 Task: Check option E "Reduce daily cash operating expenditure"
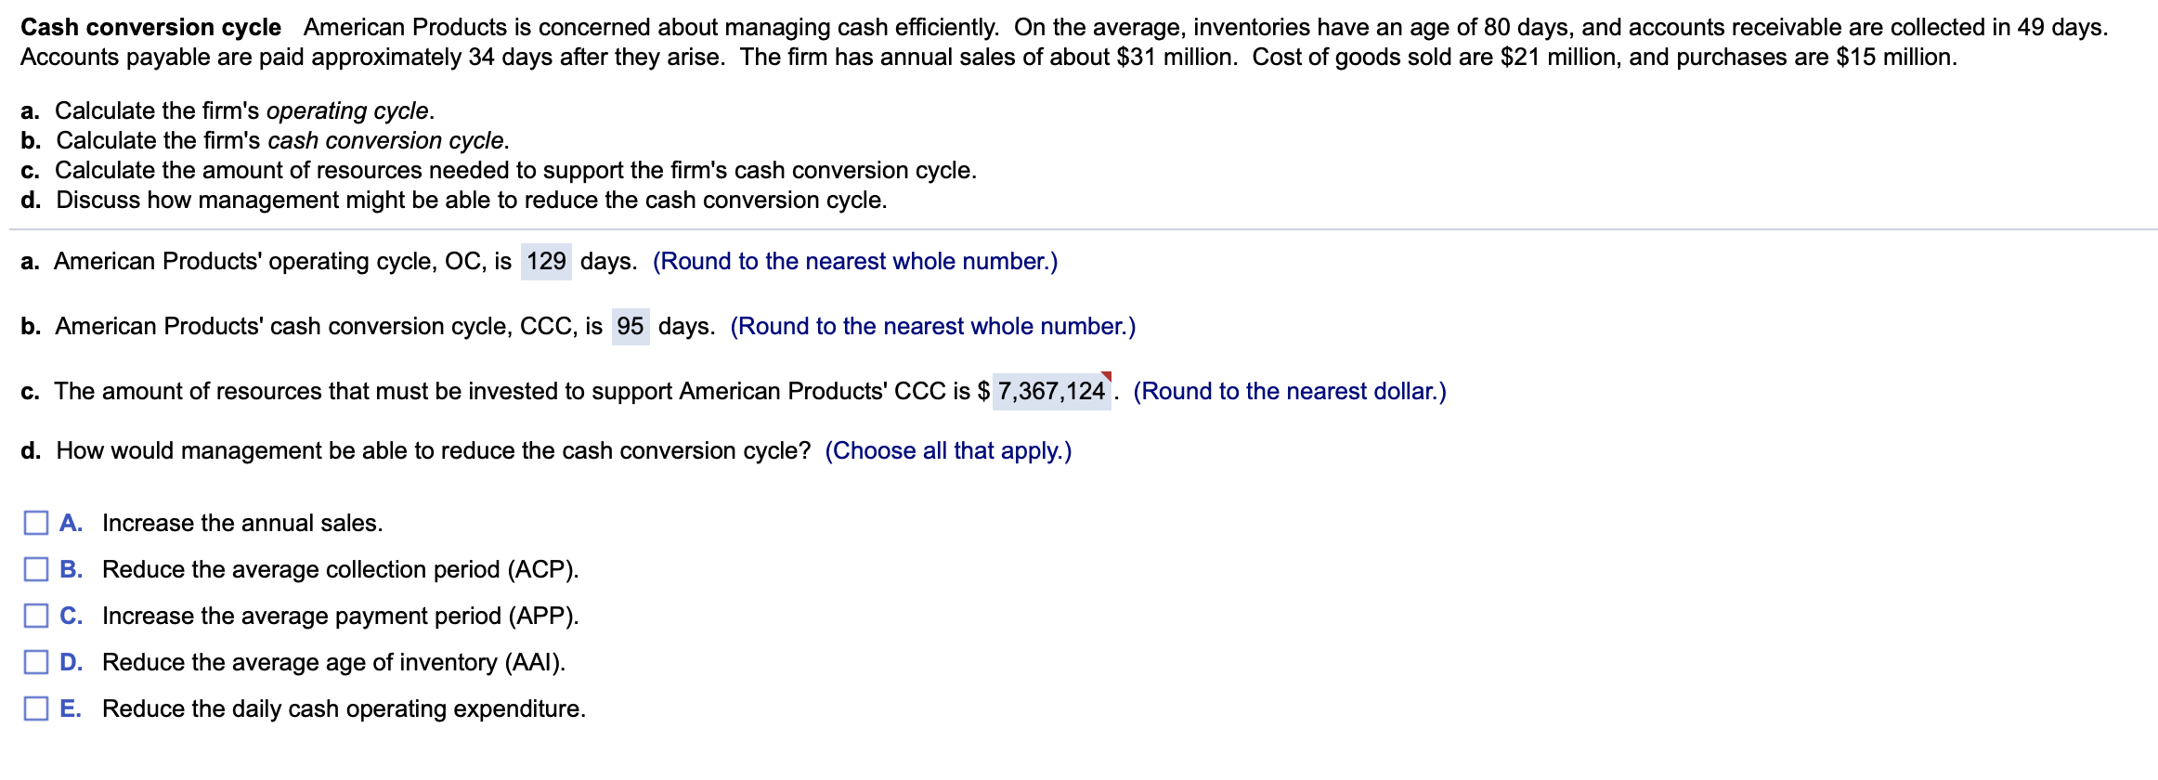pos(37,708)
